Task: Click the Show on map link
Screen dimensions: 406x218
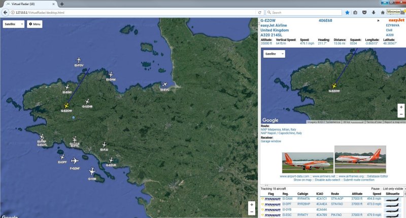Action: (x=302, y=180)
